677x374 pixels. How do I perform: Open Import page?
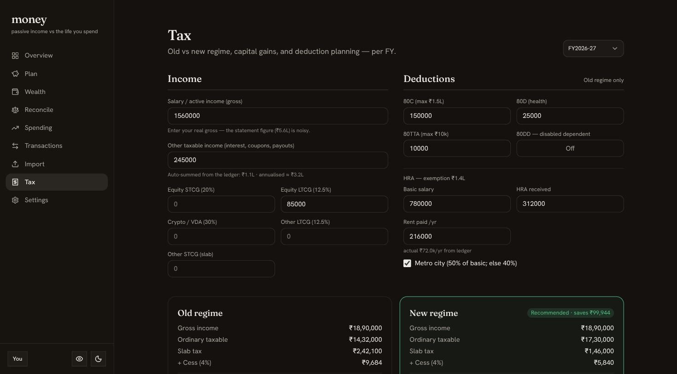(x=57, y=164)
